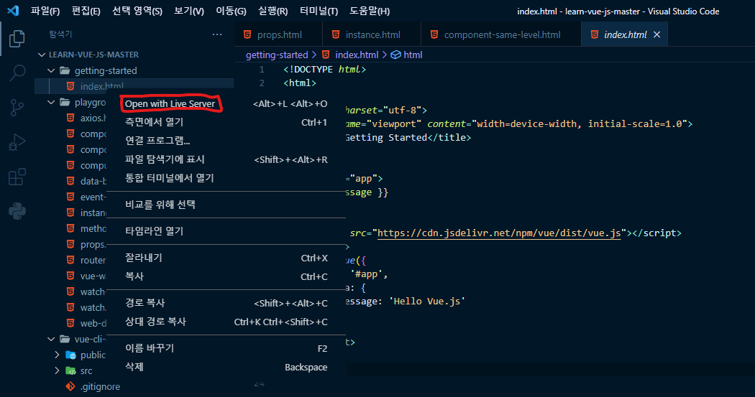Choose 복사 from context menu
755x397 pixels.
[x=226, y=276]
